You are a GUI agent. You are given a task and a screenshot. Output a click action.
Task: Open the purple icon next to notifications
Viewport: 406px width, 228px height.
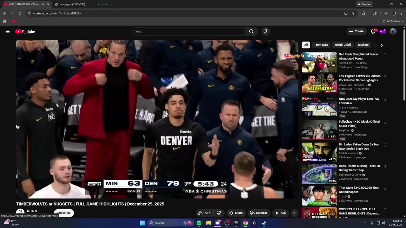383,31
